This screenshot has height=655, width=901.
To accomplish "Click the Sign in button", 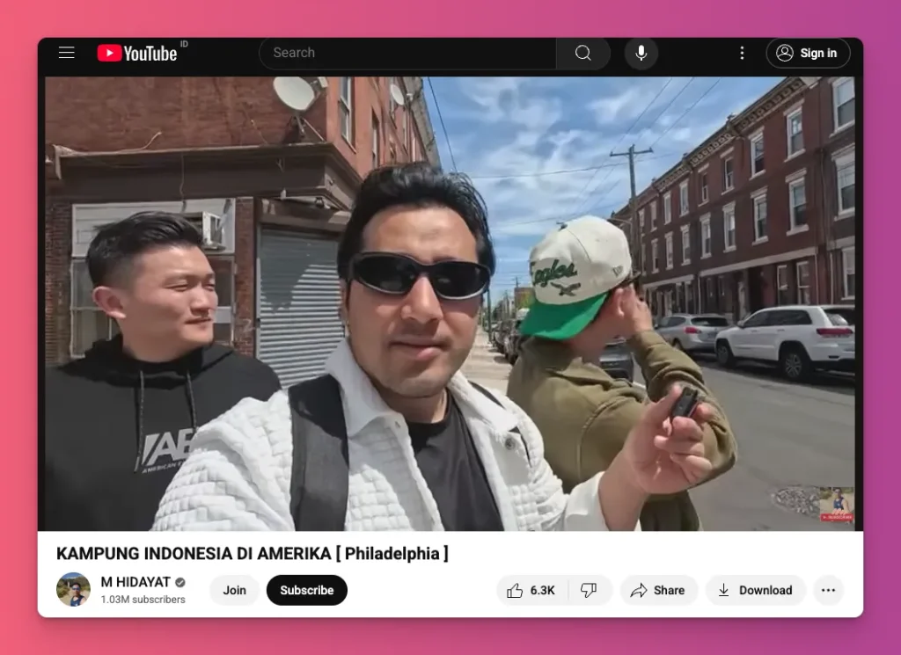I will coord(808,53).
